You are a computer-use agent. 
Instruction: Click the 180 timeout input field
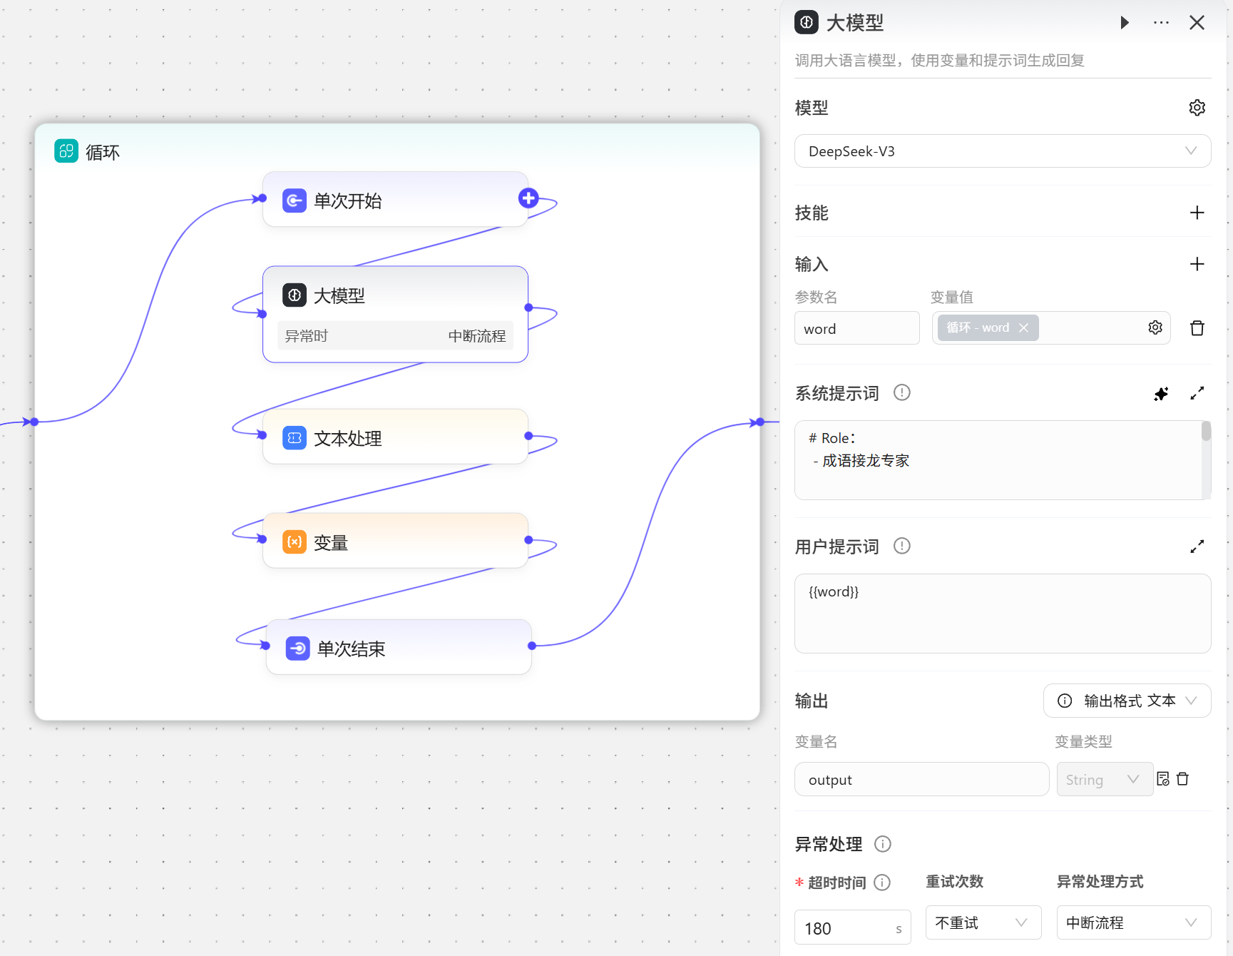tap(846, 928)
